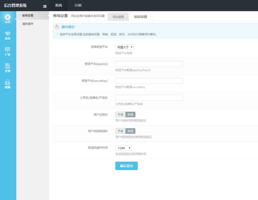Focus the 公司名/品牌名/产品名 text field
Screen dimensions: 258x200
tap(149, 98)
